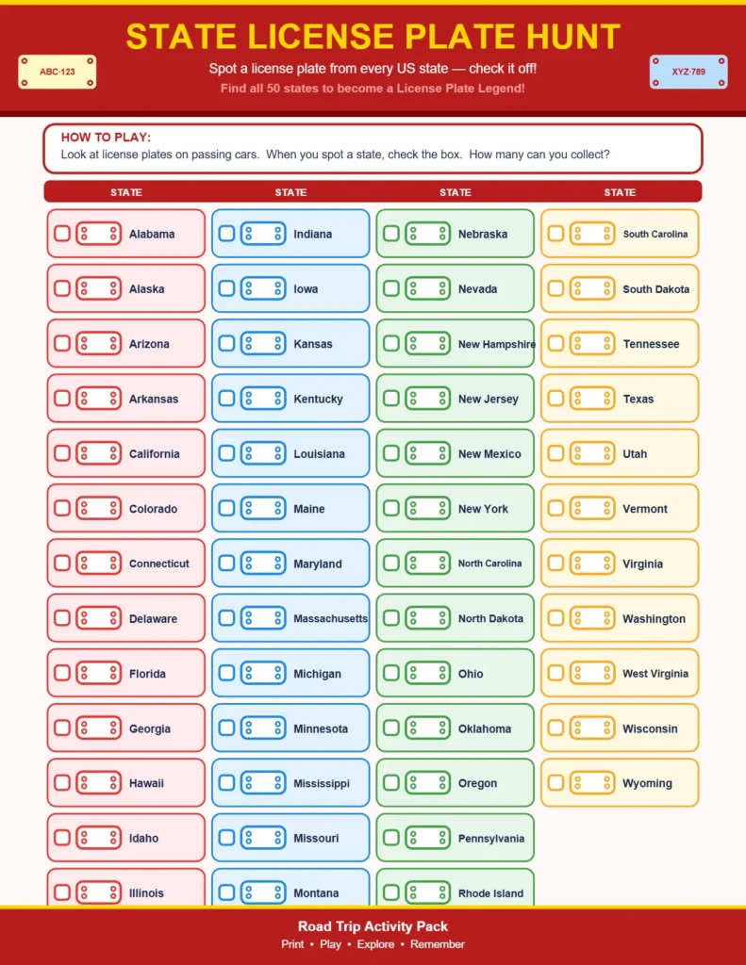Click the Road Trip Activity Pack footer text

(373, 926)
